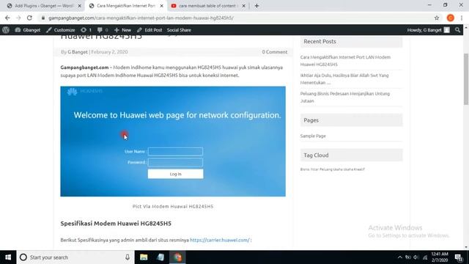Bookmark this page with the star icon

(x=437, y=18)
